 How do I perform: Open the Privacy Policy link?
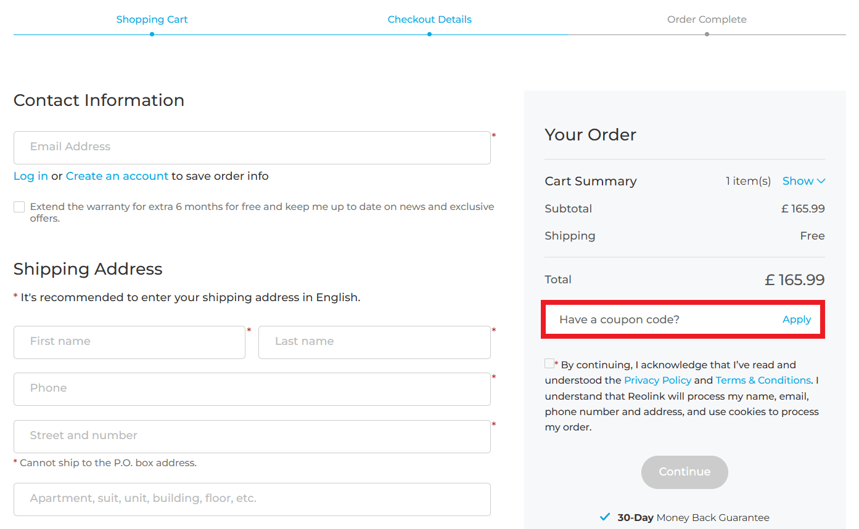657,381
